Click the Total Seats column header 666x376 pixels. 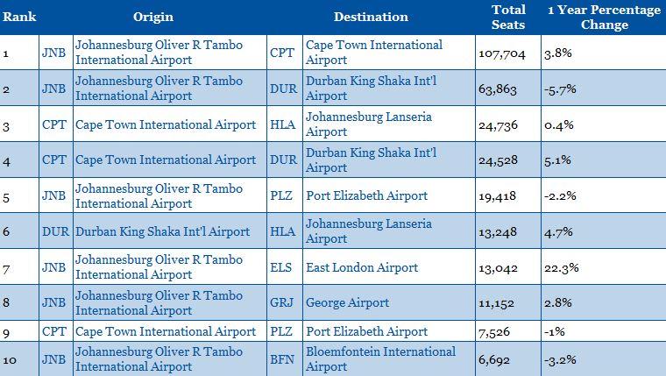point(508,17)
